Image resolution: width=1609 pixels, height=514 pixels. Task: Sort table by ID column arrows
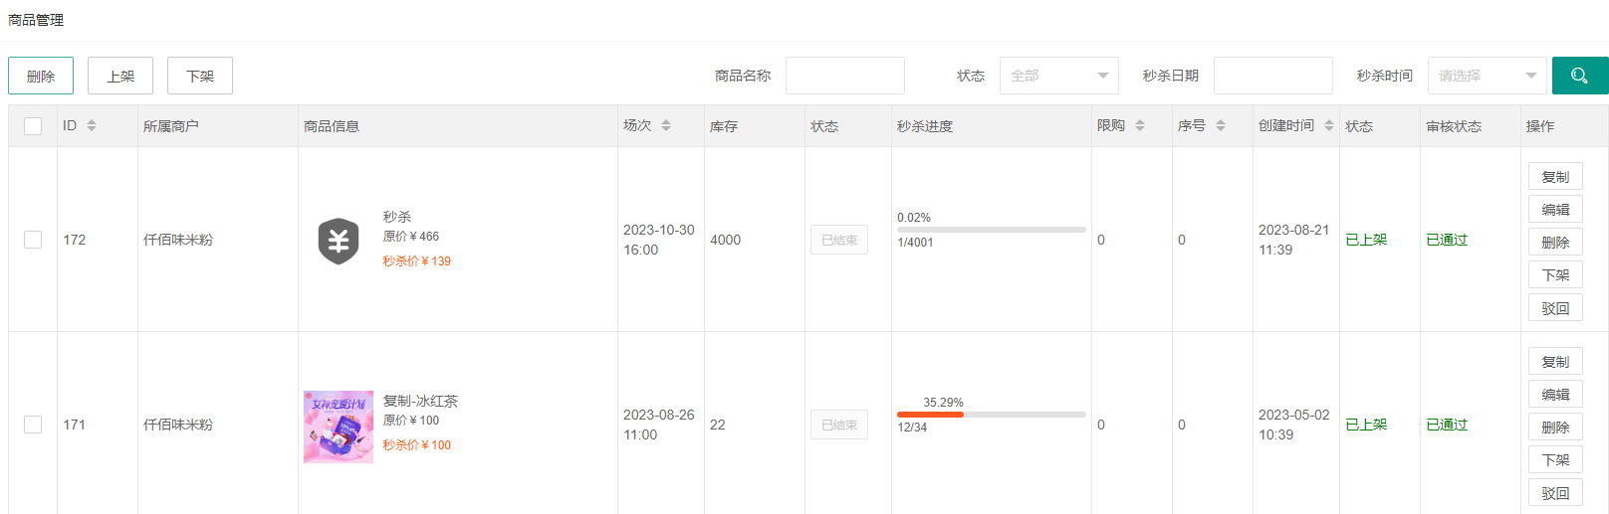point(92,125)
